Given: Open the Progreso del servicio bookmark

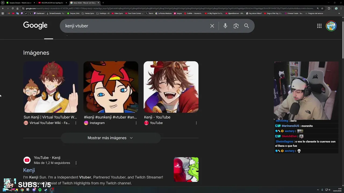Looking at the screenshot, I should point(314,13).
